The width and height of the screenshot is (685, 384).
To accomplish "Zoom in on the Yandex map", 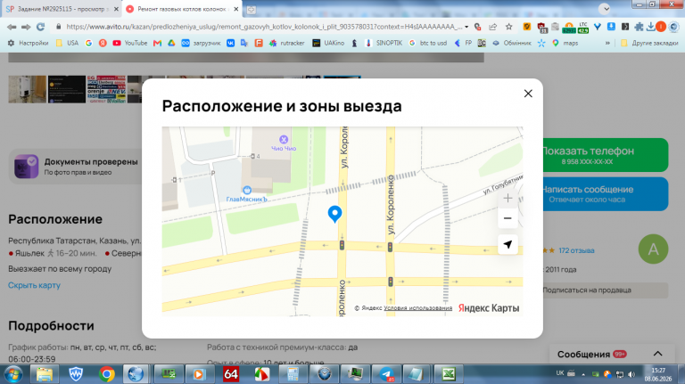I will point(508,199).
